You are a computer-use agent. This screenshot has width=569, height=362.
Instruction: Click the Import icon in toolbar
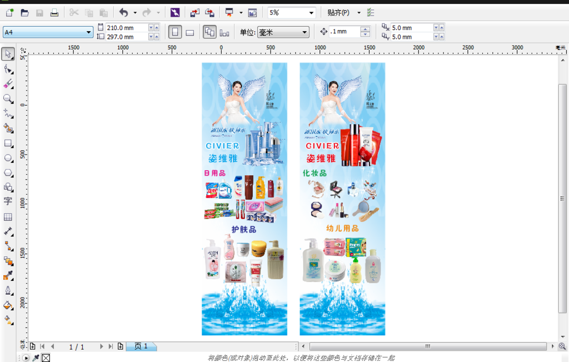click(x=195, y=12)
